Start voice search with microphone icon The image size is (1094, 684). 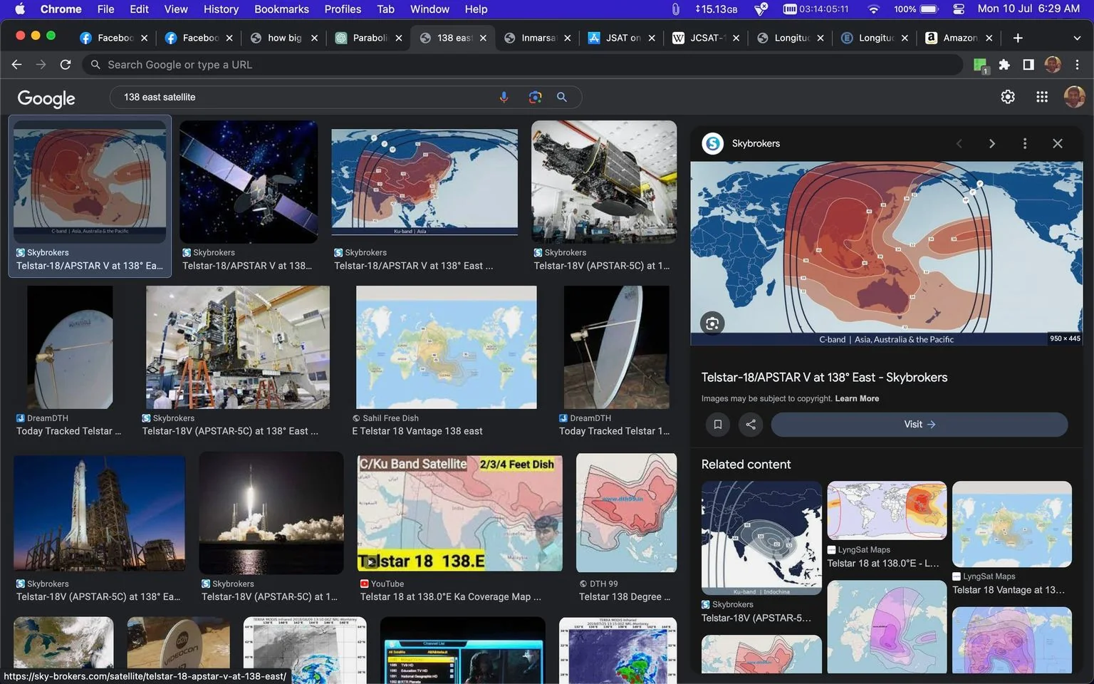504,97
